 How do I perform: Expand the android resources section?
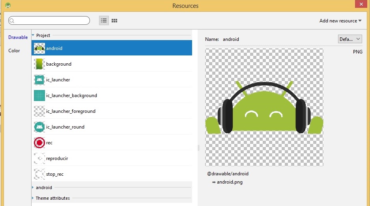33,188
